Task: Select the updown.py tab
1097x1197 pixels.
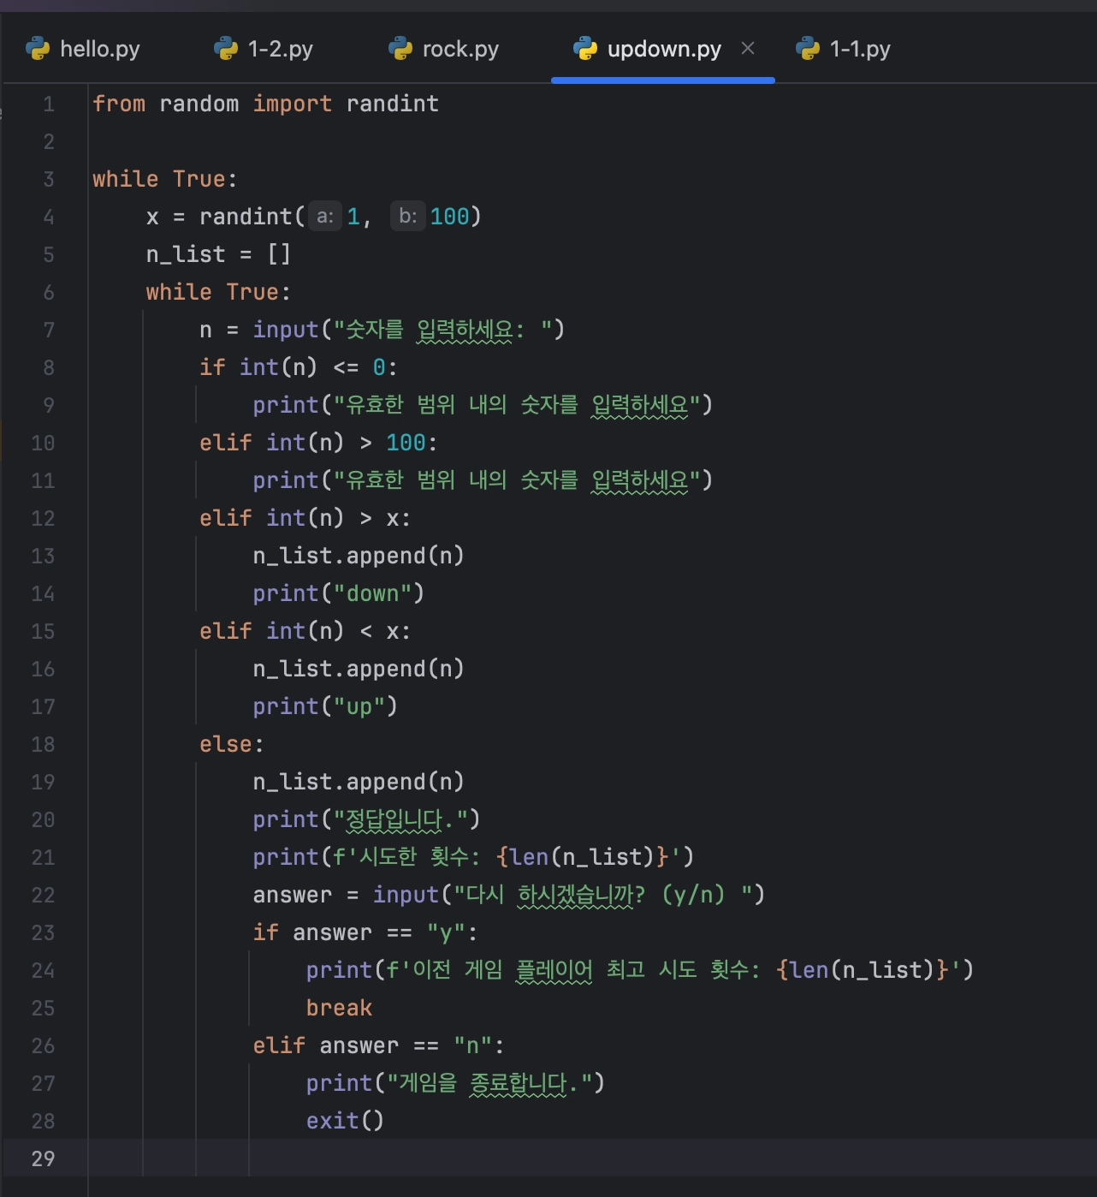Action: point(664,49)
